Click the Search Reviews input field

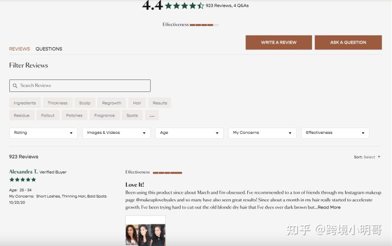tap(80, 86)
